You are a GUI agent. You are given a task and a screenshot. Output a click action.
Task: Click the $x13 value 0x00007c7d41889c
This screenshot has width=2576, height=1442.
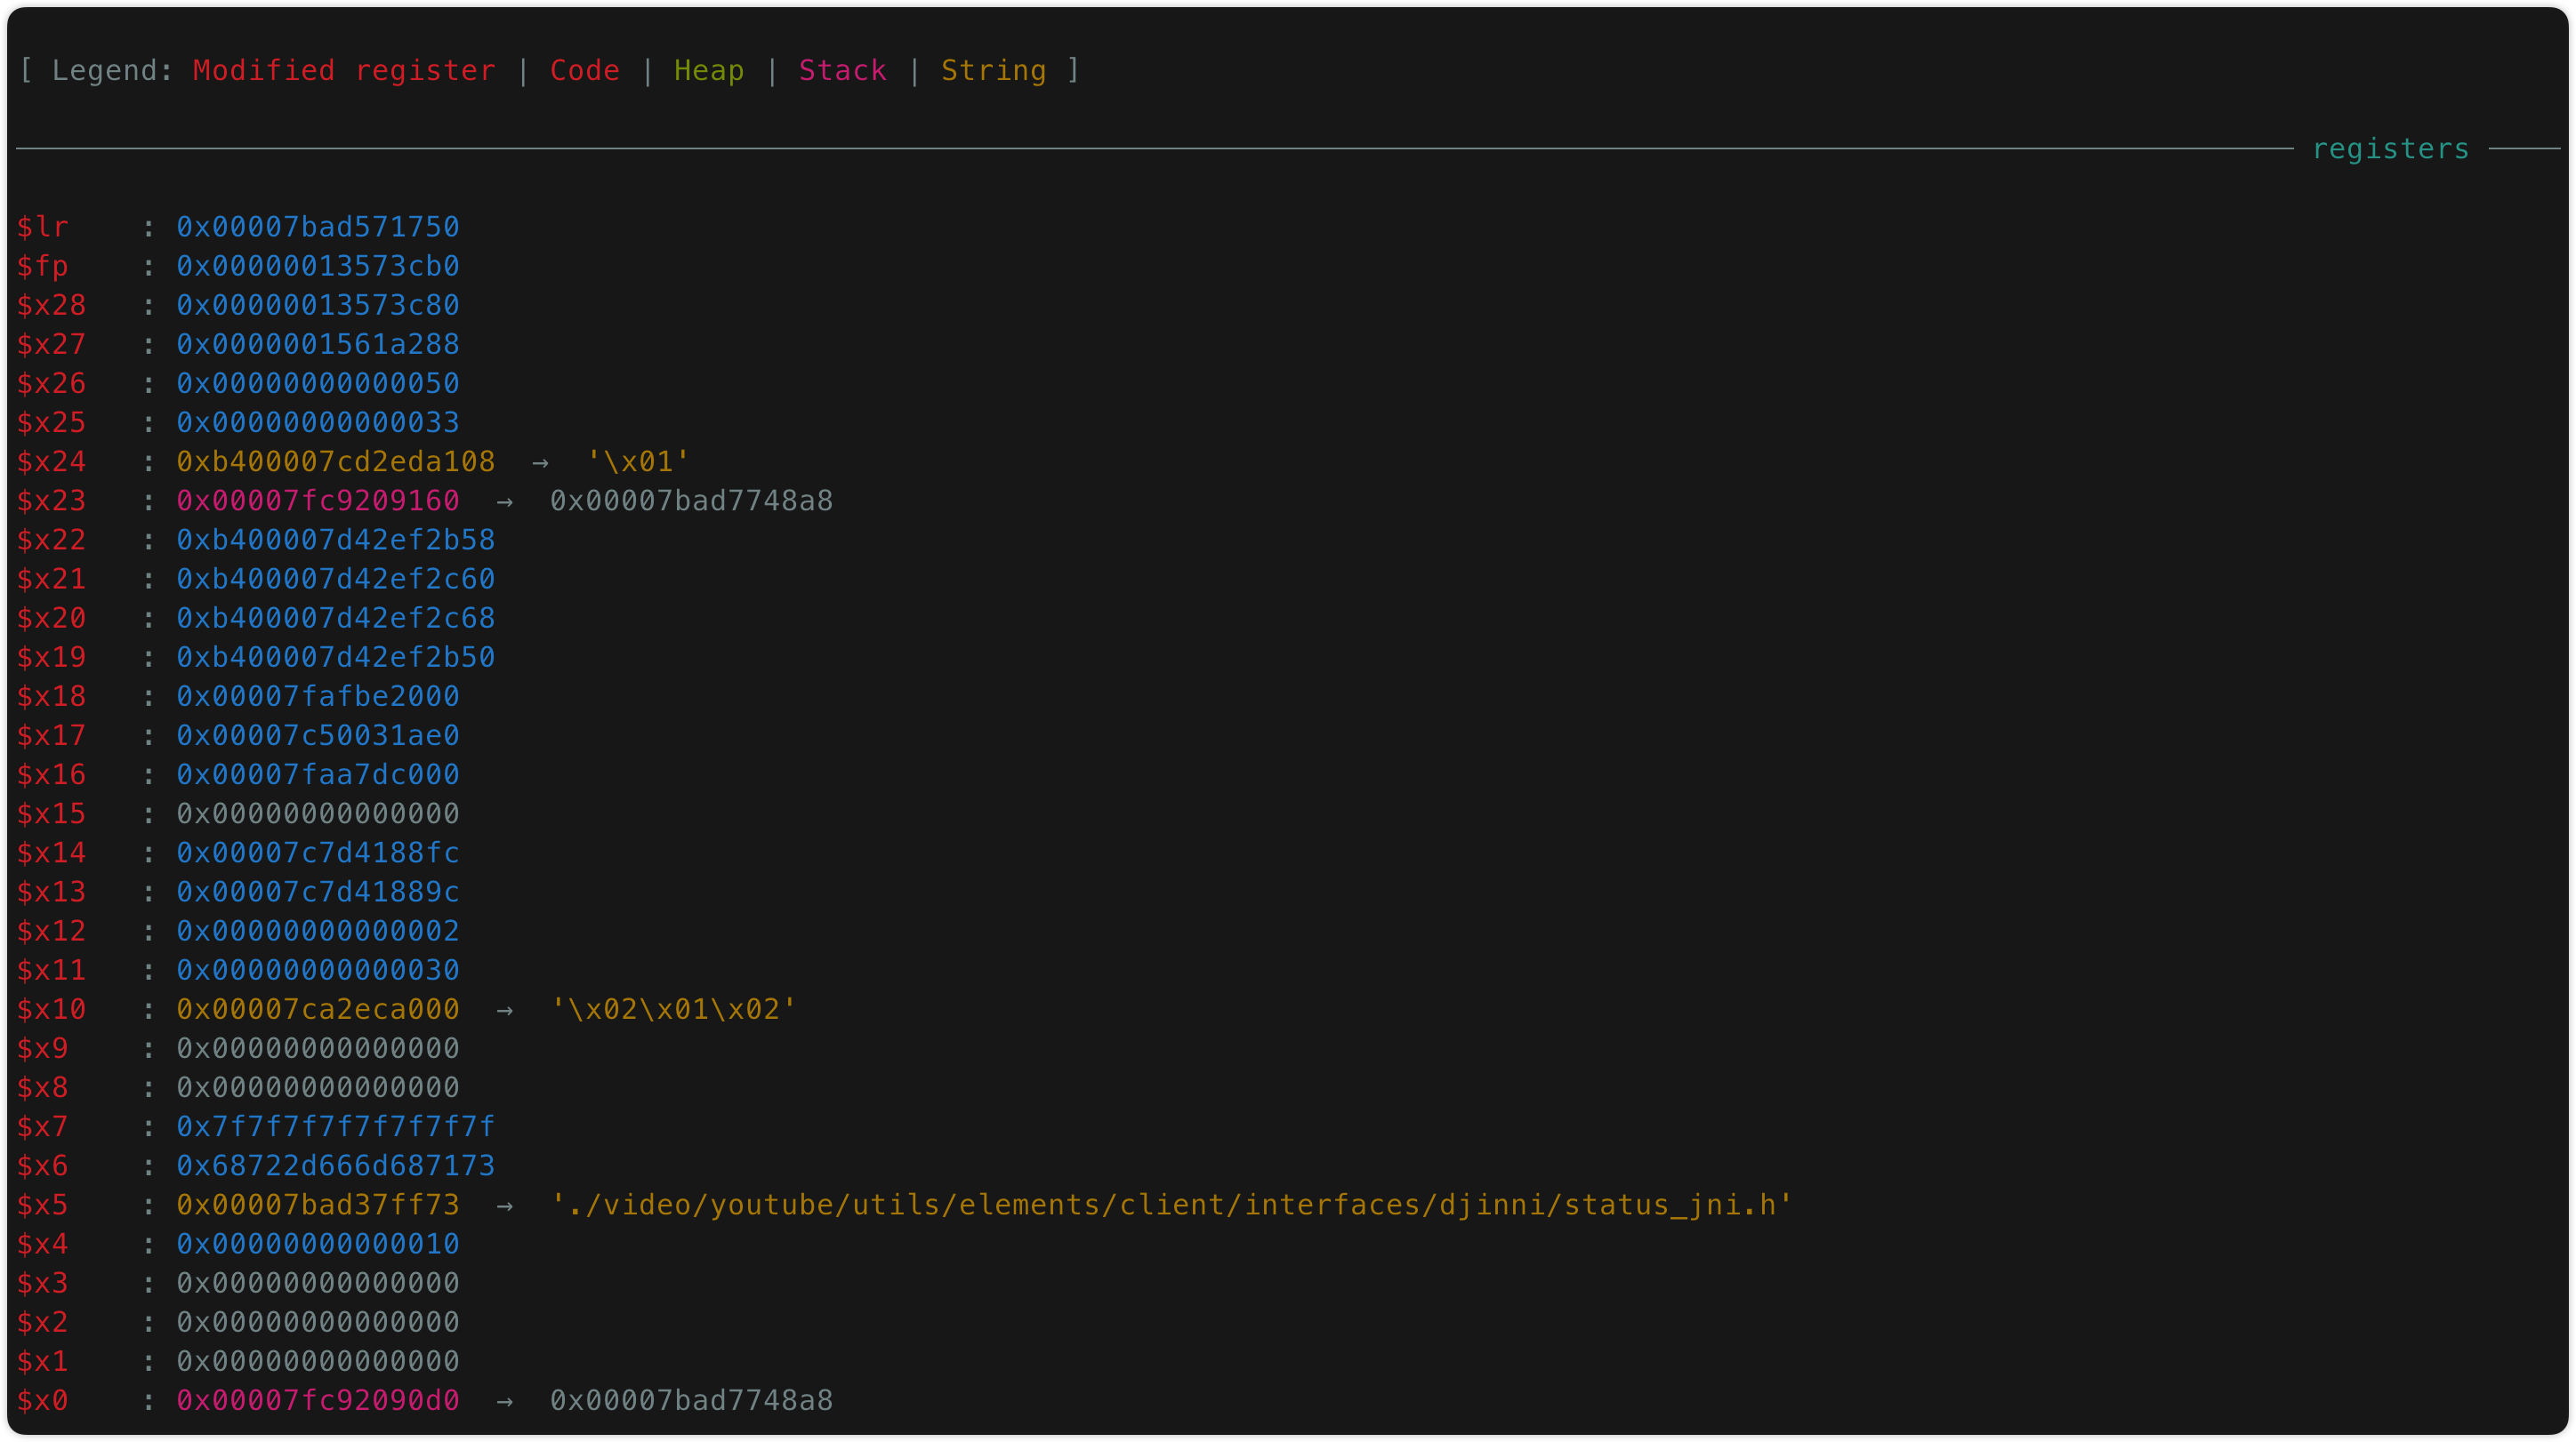coord(318,893)
